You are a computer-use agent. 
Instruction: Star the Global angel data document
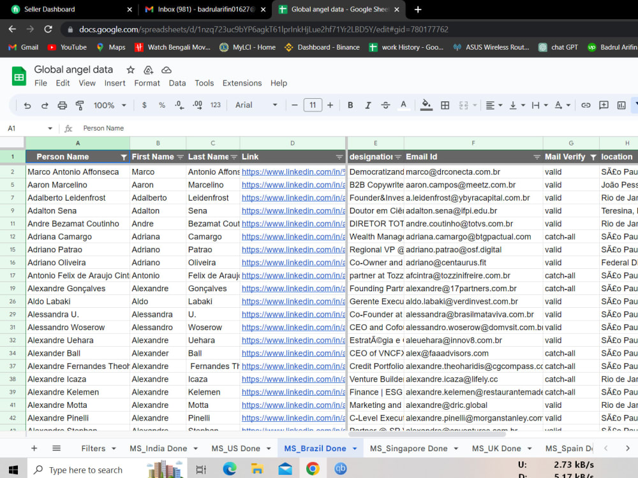pos(131,70)
